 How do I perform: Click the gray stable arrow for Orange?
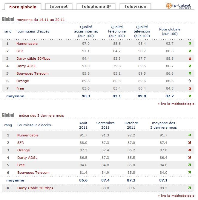point(190,81)
